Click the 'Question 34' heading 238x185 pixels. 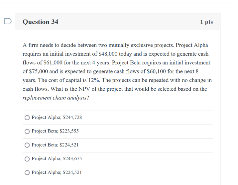click(40, 22)
